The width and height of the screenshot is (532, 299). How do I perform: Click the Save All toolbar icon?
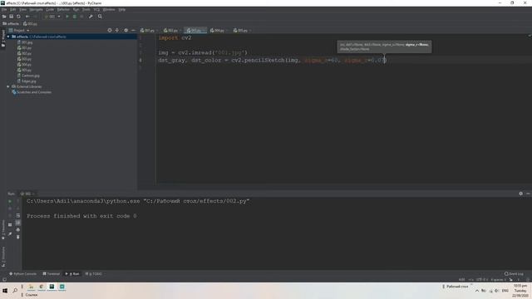(x=11, y=17)
